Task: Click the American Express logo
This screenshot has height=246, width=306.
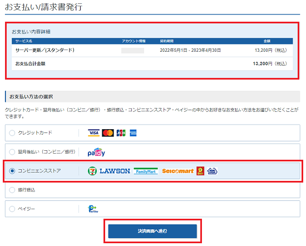Action: tap(133, 133)
